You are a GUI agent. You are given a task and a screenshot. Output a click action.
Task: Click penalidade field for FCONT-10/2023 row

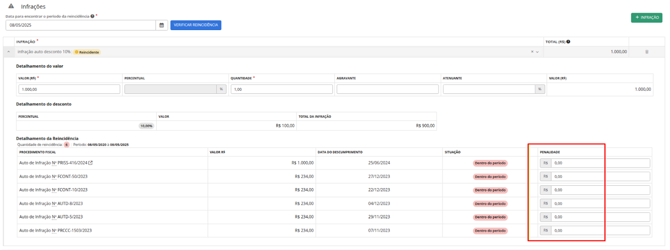(600, 190)
